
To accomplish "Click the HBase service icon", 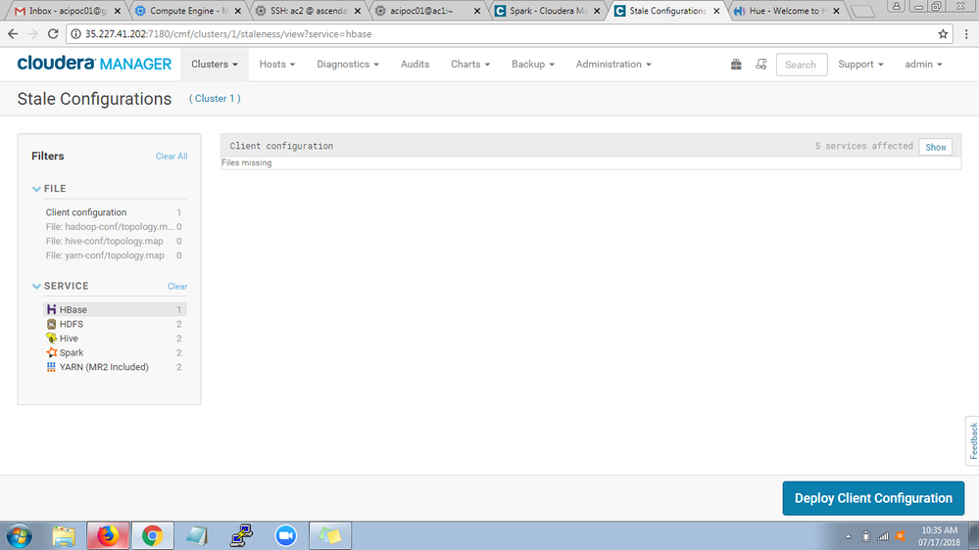I will point(51,309).
